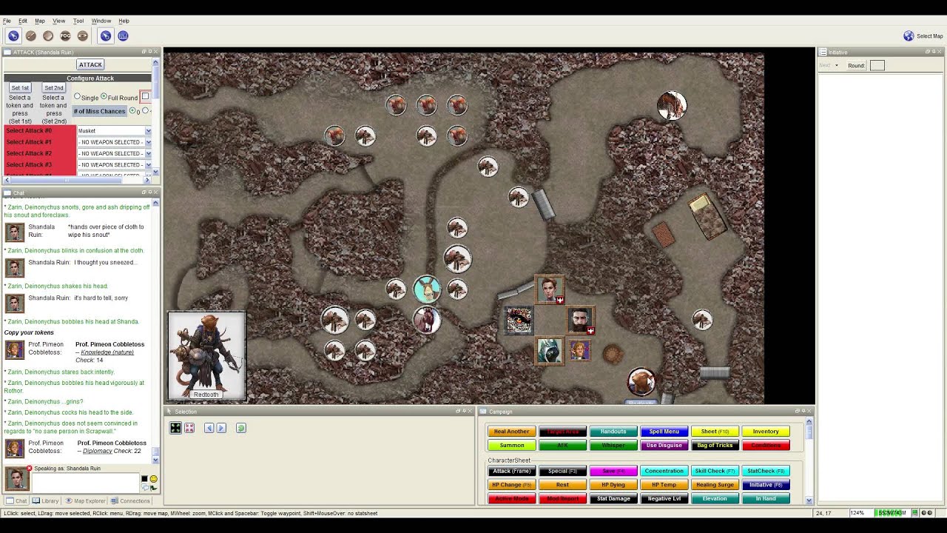Click the Bag of Tricks macro button
Image resolution: width=947 pixels, height=533 pixels.
point(715,446)
